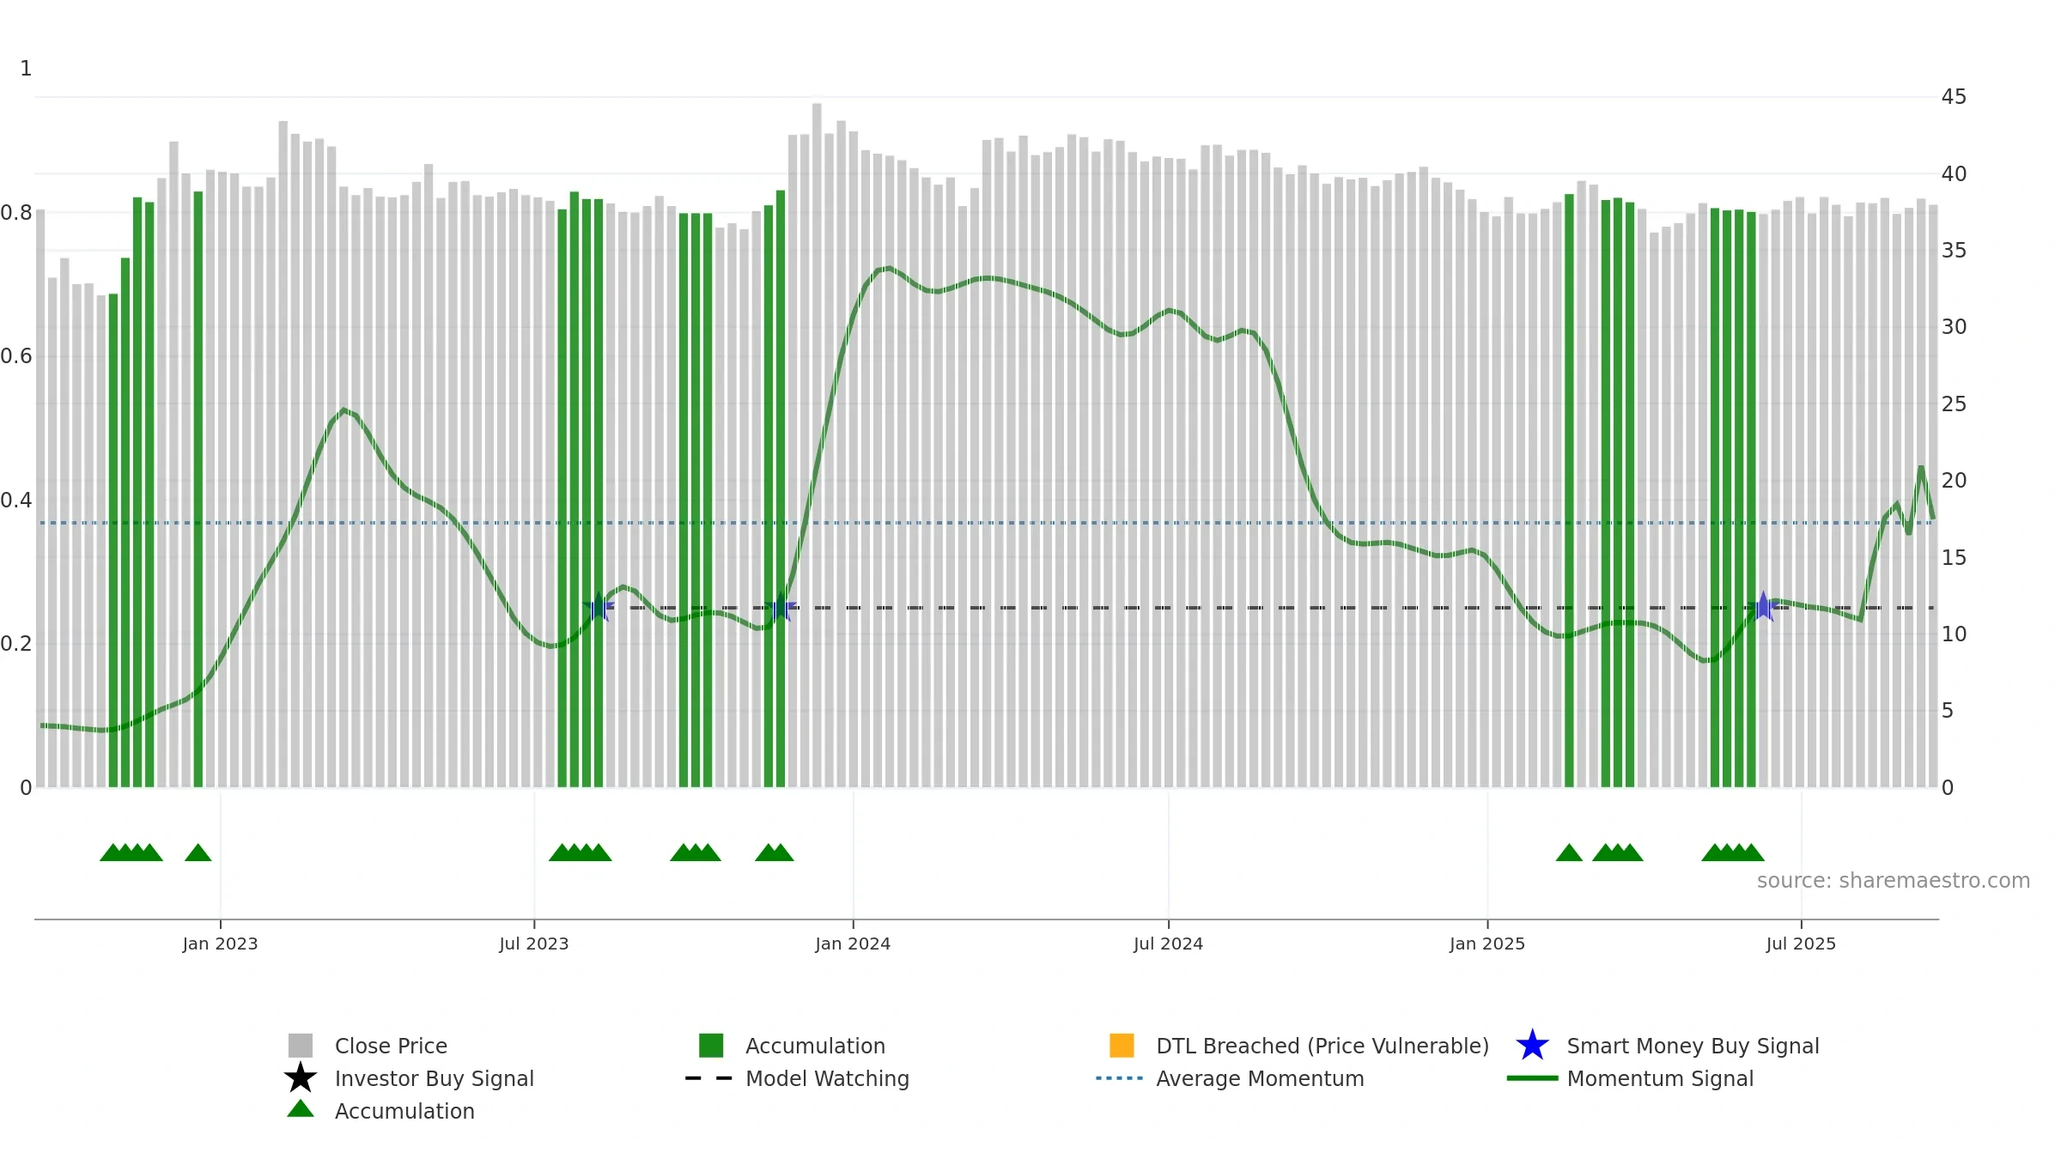Click the lone accumulation triangle before Jan 2023
Screen dimensions: 2061x1159
pyautogui.click(x=198, y=853)
